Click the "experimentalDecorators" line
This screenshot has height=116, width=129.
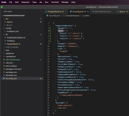(73, 87)
